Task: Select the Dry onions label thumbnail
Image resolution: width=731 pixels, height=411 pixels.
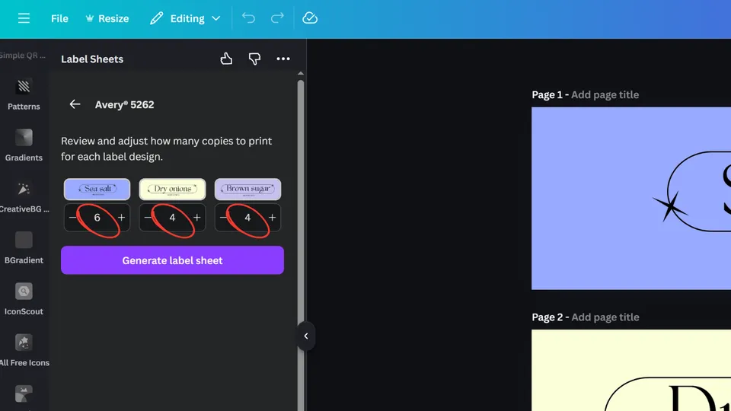Action: [173, 190]
